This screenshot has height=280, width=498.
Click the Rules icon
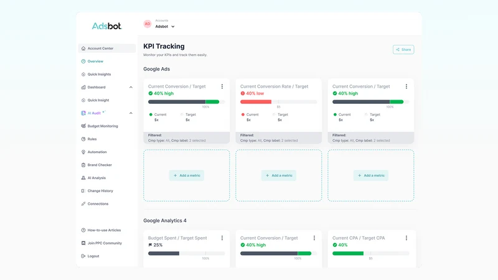(x=83, y=139)
